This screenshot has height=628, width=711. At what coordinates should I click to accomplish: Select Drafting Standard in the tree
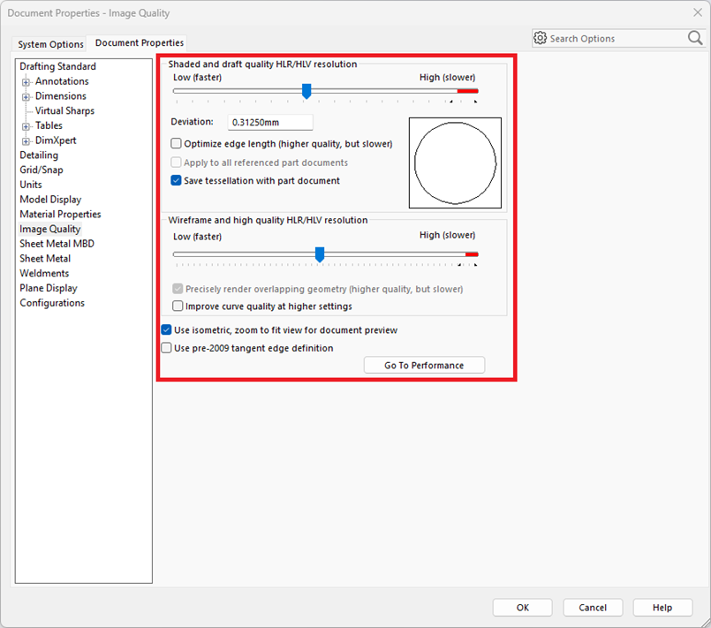pos(57,66)
